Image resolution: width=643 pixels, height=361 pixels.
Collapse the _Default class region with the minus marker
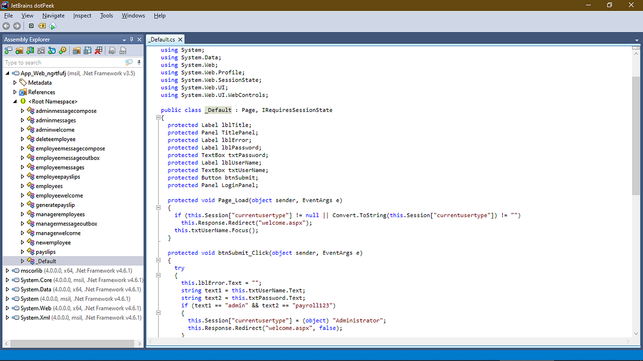[x=158, y=117]
